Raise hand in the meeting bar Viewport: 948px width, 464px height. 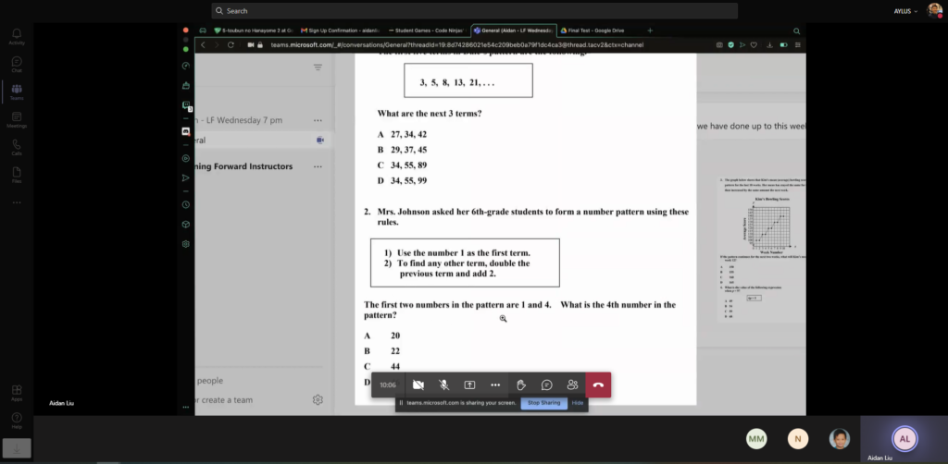pyautogui.click(x=520, y=385)
